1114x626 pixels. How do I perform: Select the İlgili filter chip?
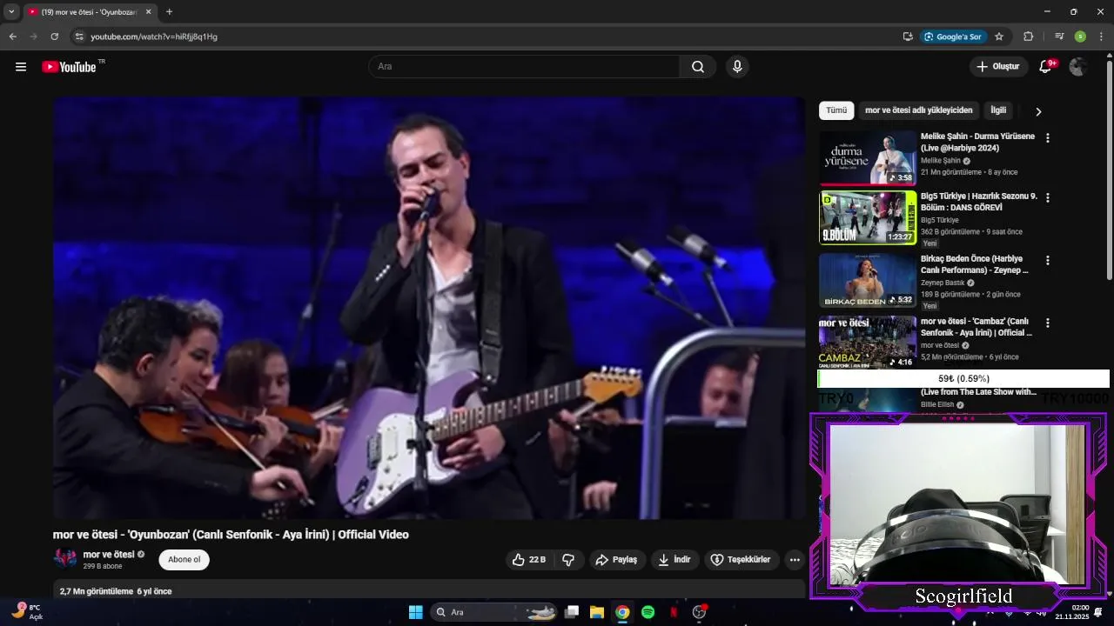(998, 110)
